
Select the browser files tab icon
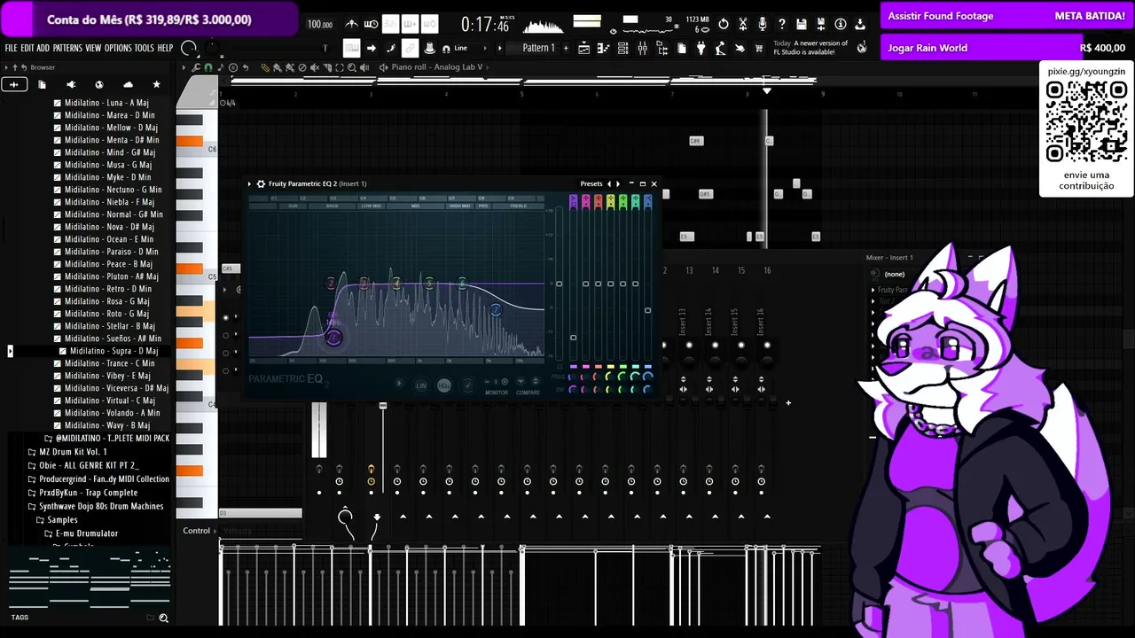(42, 84)
